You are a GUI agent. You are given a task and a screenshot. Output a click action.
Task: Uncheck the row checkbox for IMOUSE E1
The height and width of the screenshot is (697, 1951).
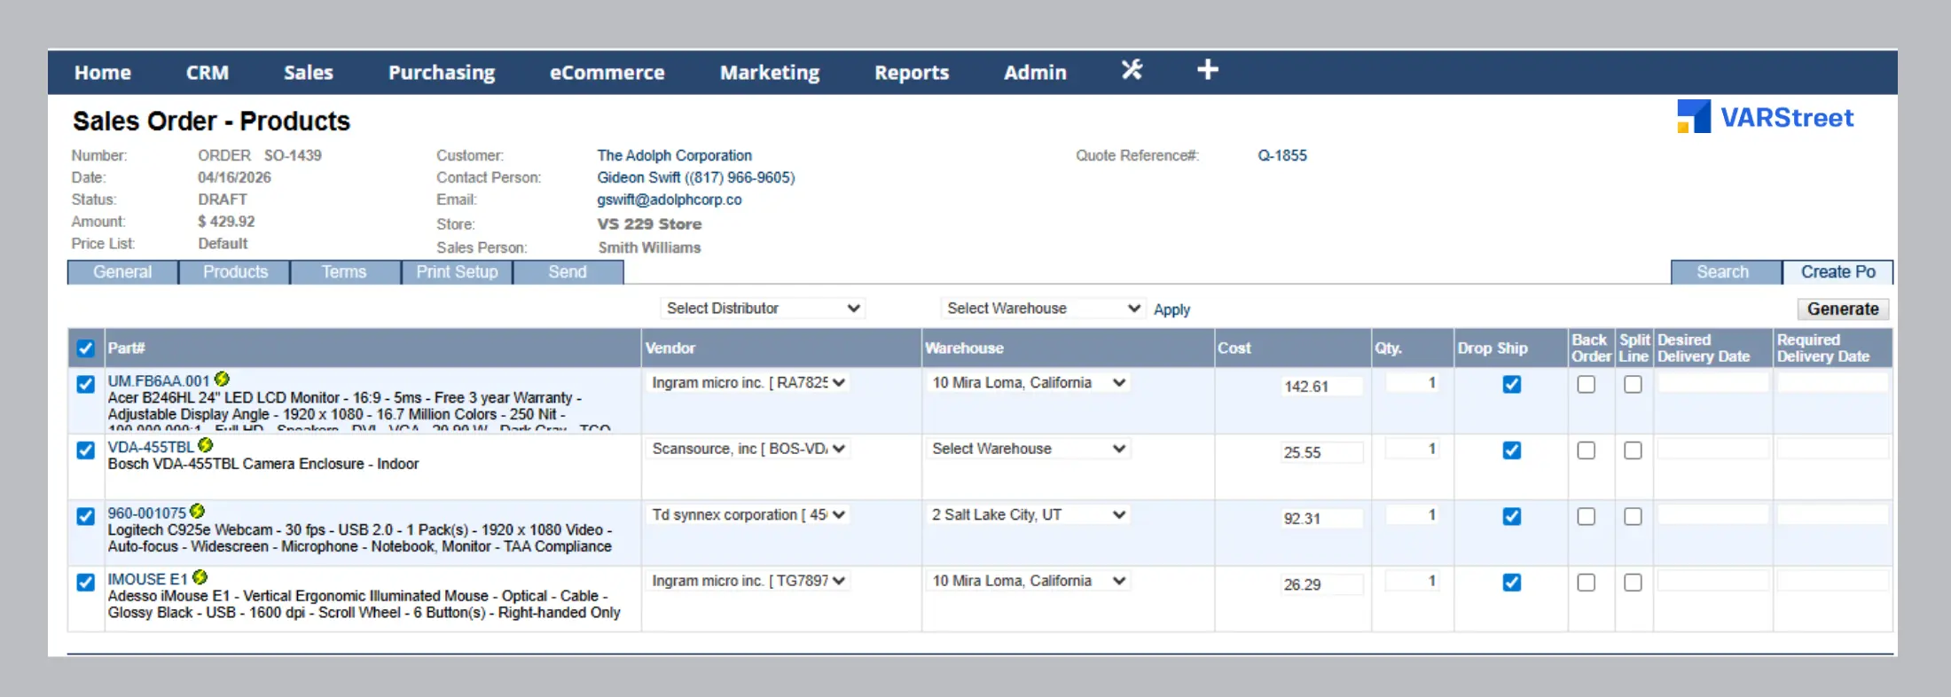pyautogui.click(x=85, y=583)
